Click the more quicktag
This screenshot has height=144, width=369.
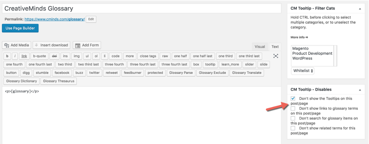(130, 56)
